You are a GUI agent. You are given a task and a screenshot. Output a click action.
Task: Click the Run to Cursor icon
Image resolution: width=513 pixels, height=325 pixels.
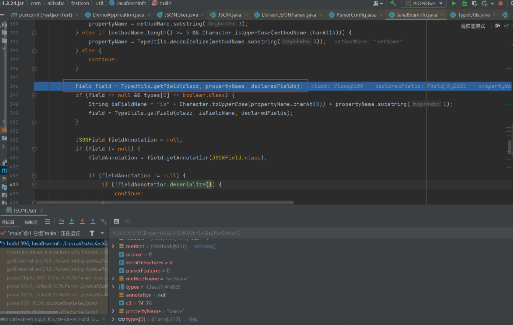(x=103, y=221)
